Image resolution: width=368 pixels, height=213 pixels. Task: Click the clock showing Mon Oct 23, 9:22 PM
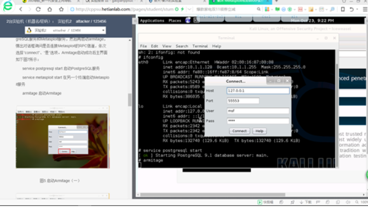[x=312, y=20]
